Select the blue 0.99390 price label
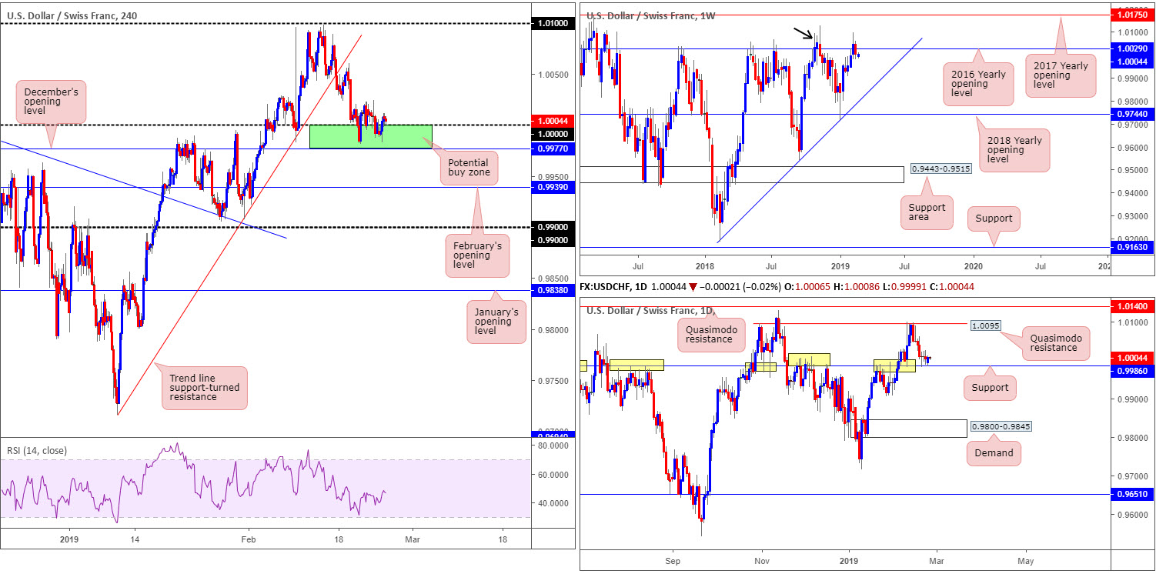This screenshot has width=1156, height=574. (553, 187)
